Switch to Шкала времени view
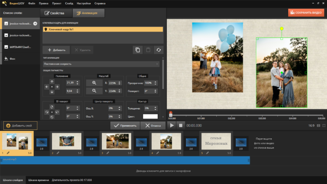 (38, 180)
